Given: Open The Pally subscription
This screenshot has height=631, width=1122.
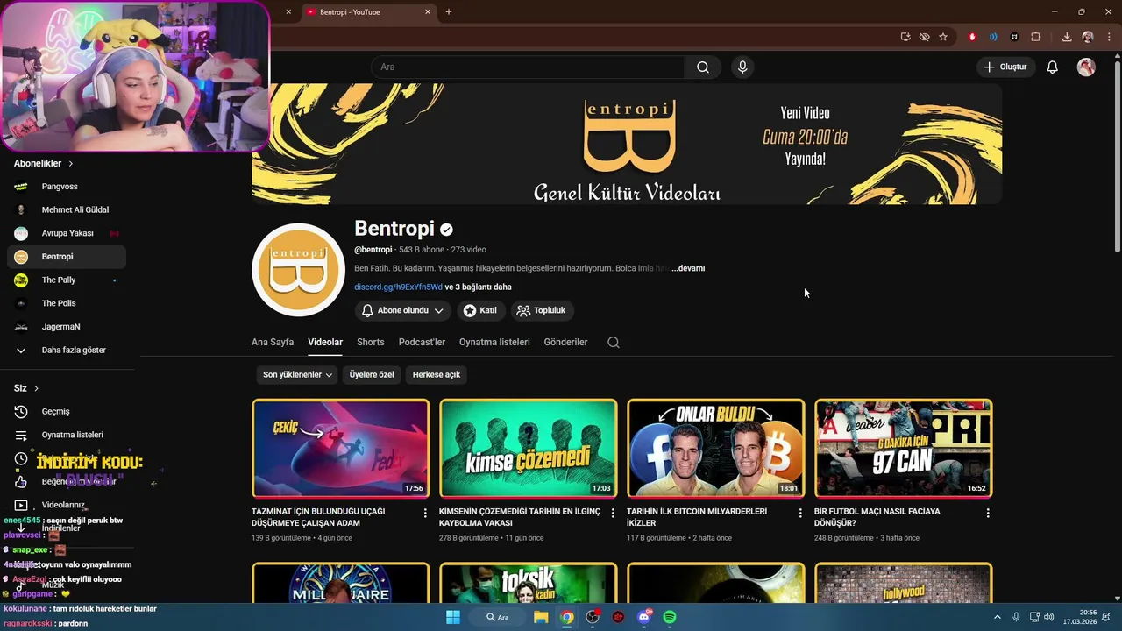Looking at the screenshot, I should point(67,280).
